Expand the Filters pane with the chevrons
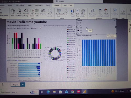131x98 pixels. click(x=130, y=21)
